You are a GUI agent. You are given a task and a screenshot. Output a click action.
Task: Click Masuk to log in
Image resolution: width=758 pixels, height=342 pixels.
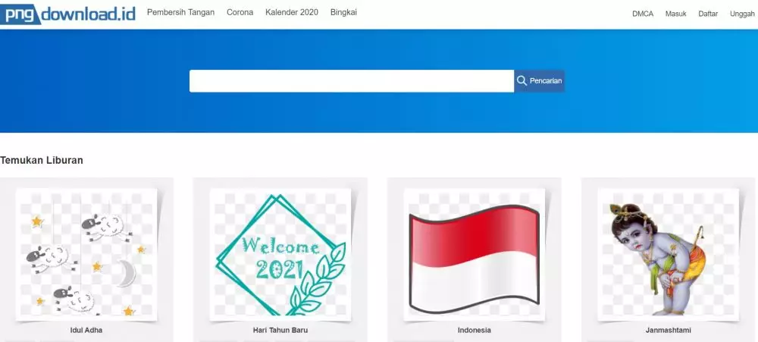click(x=676, y=14)
